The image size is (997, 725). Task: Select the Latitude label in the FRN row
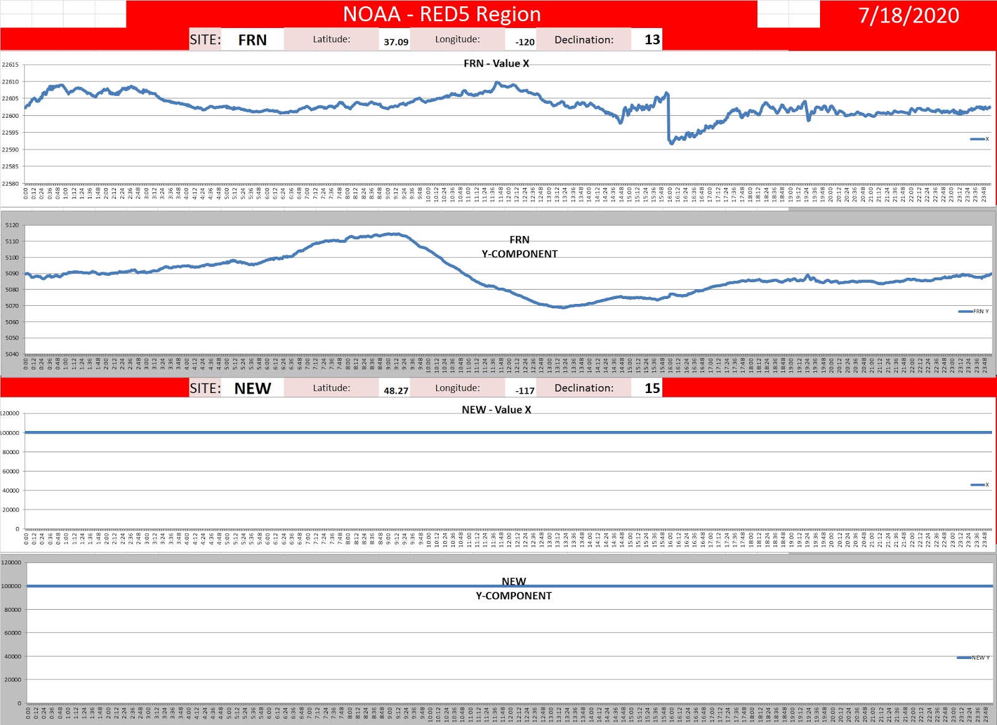[332, 39]
